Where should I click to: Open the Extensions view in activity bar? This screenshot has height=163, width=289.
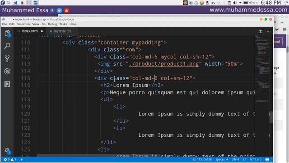(x=7, y=84)
